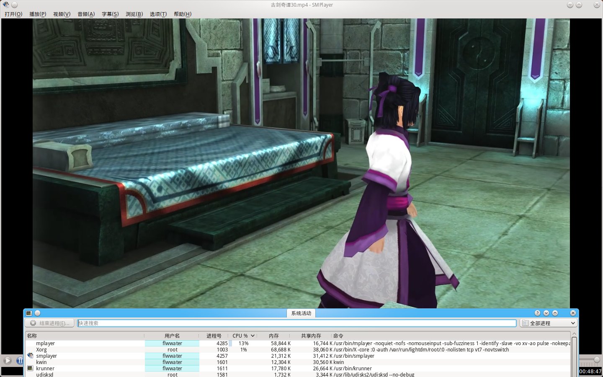
Task: Sort by the 共享内存 column header
Action: pos(311,336)
